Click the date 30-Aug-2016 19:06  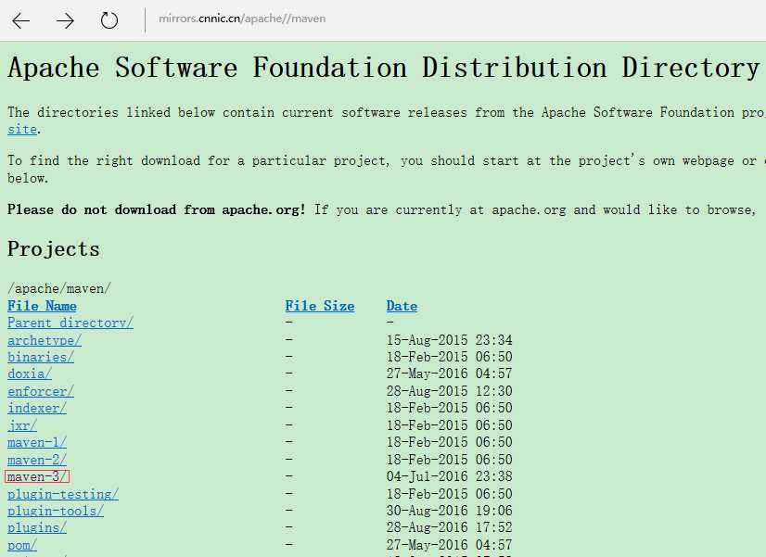[x=450, y=511]
